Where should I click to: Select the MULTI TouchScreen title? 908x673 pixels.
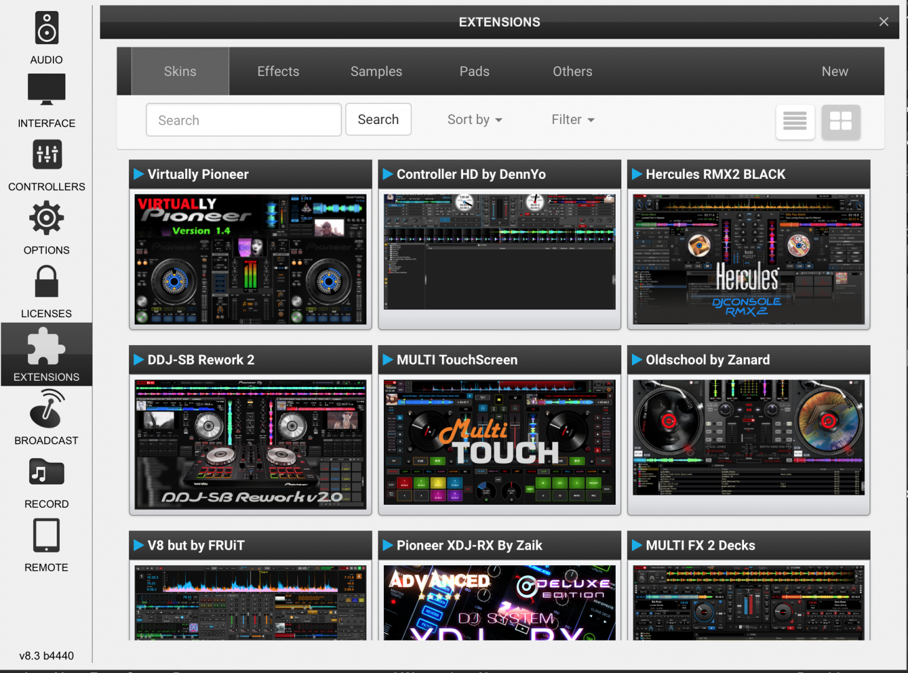pos(457,360)
